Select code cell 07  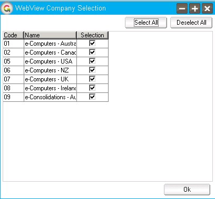pos(13,79)
